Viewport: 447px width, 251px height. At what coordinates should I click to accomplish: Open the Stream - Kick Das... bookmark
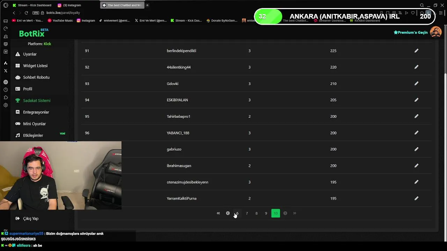186,21
